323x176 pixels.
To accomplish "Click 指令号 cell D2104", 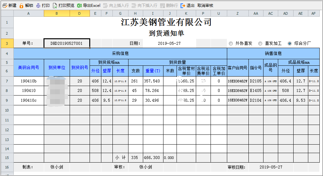I will coord(256,100).
